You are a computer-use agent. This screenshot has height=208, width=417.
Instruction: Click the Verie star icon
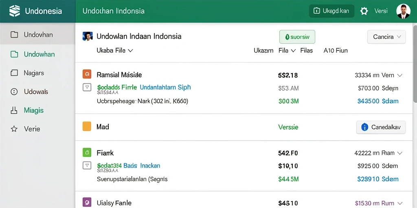click(14, 129)
